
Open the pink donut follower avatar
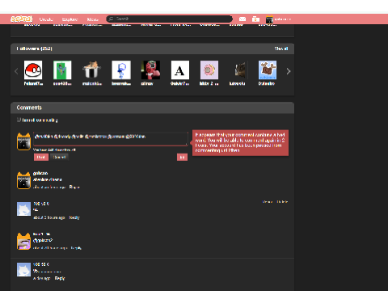click(x=209, y=70)
